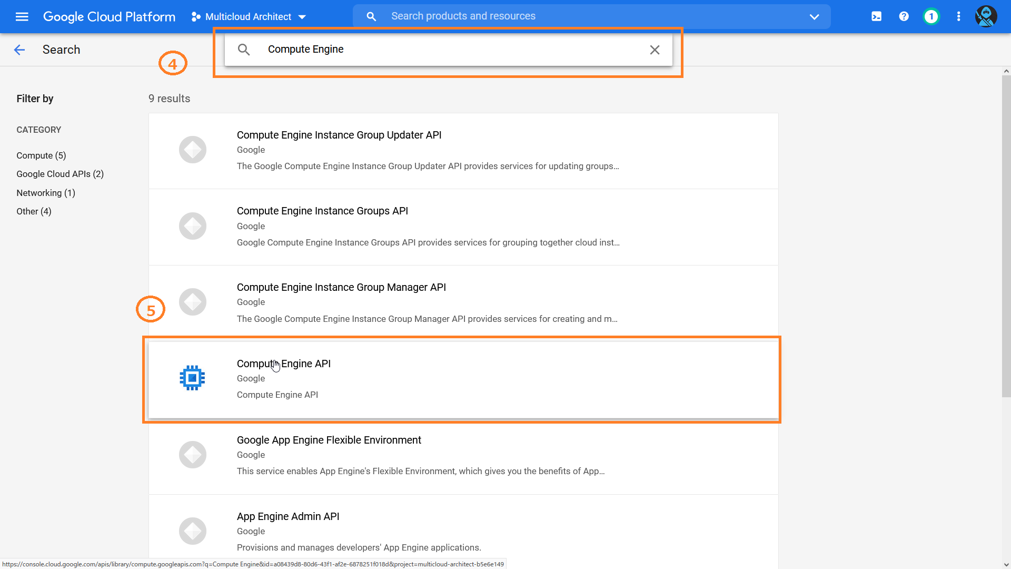Click the magnifier in the search box
The image size is (1011, 569).
(x=244, y=49)
